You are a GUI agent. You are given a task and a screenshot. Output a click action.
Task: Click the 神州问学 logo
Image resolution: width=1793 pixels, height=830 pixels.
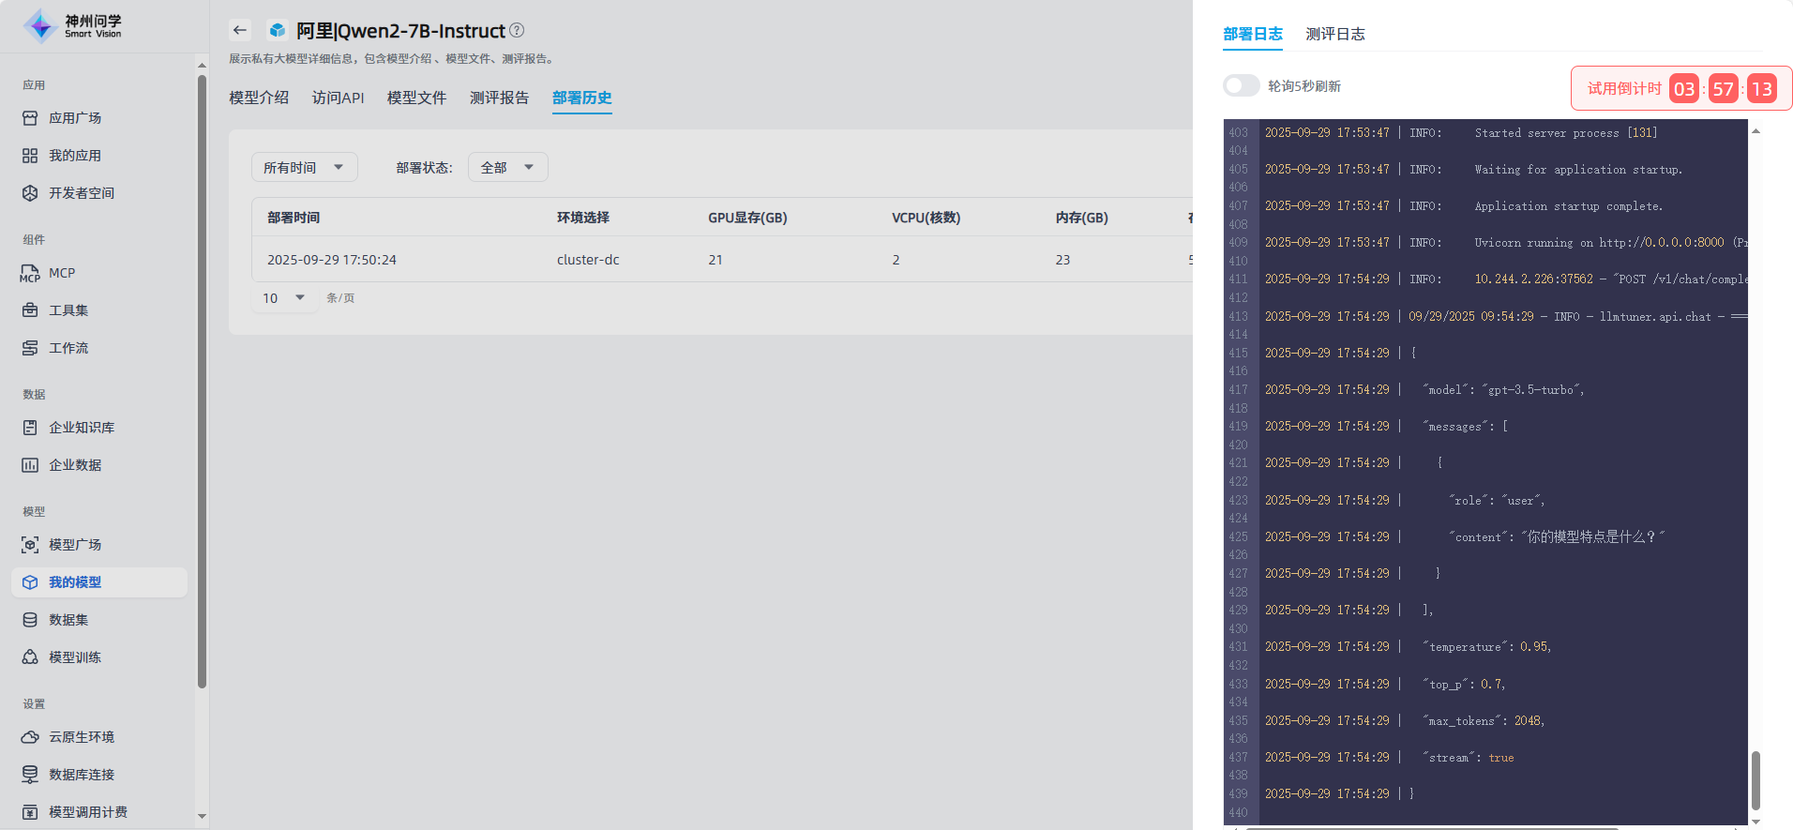pos(73,26)
